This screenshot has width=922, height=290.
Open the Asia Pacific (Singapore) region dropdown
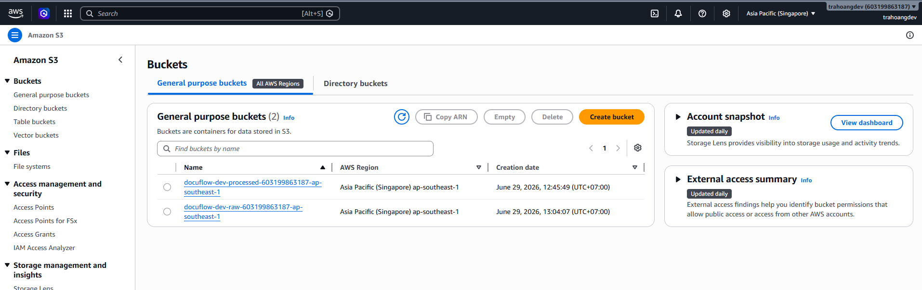click(781, 13)
